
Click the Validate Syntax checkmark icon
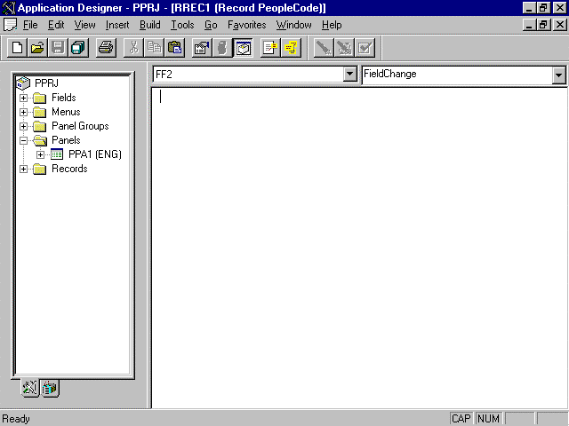[x=365, y=47]
